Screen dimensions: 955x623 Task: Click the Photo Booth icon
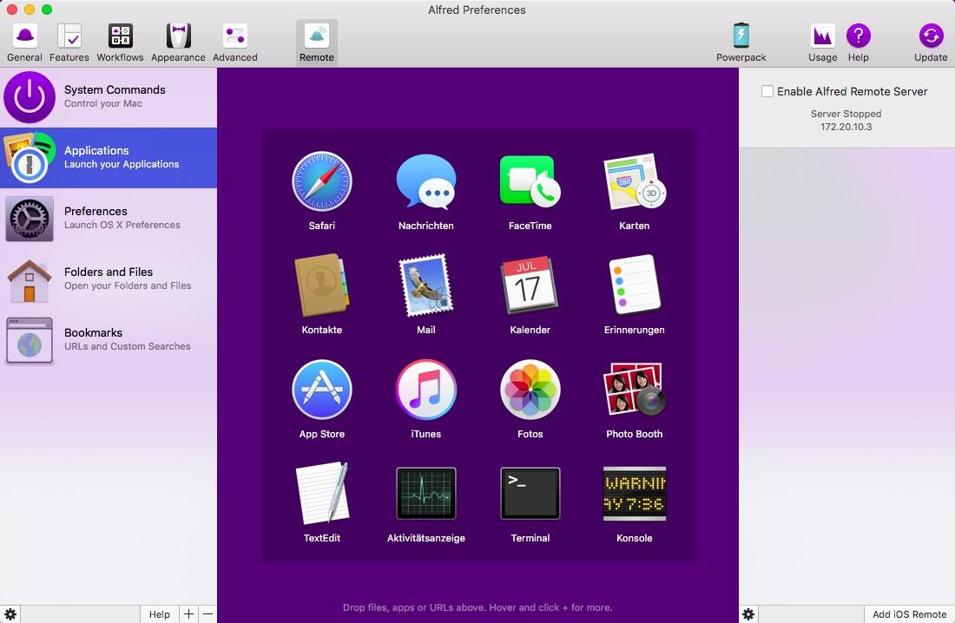pos(634,390)
